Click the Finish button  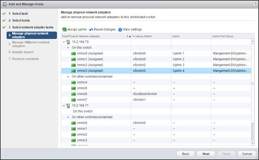click(226, 154)
